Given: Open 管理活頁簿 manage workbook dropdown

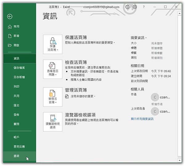Looking at the screenshot, I should [53, 97].
